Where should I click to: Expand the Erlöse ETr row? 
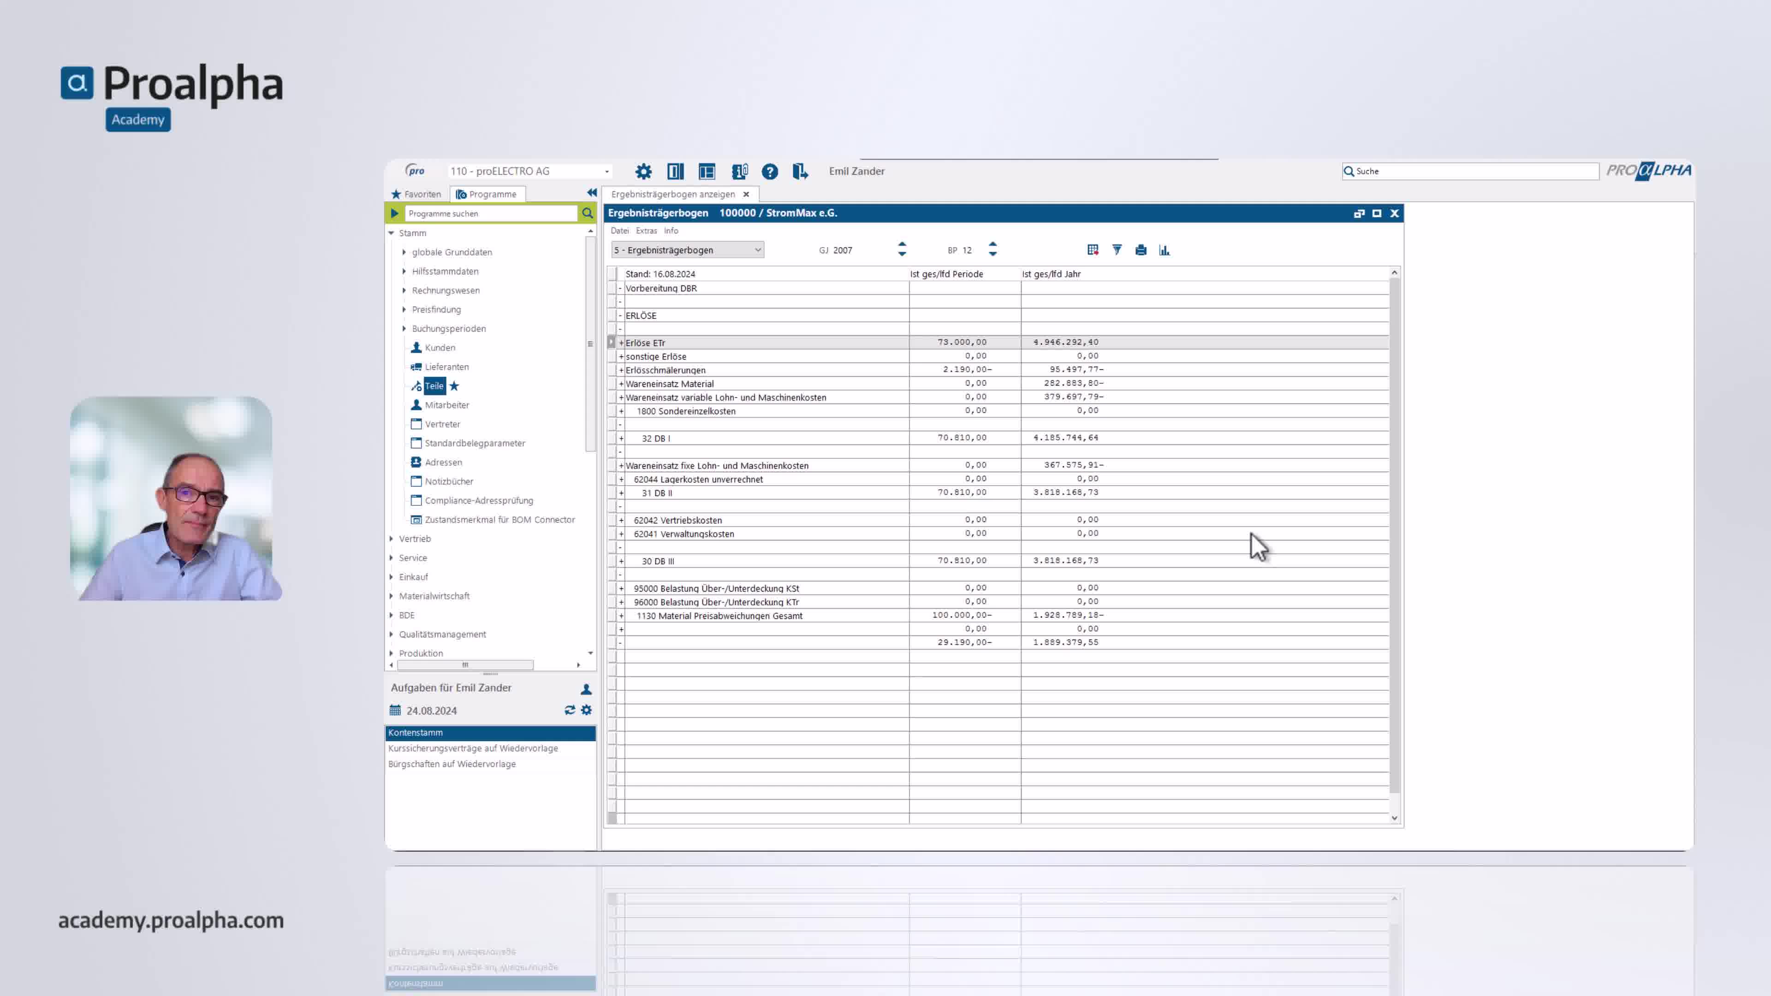pyautogui.click(x=621, y=343)
